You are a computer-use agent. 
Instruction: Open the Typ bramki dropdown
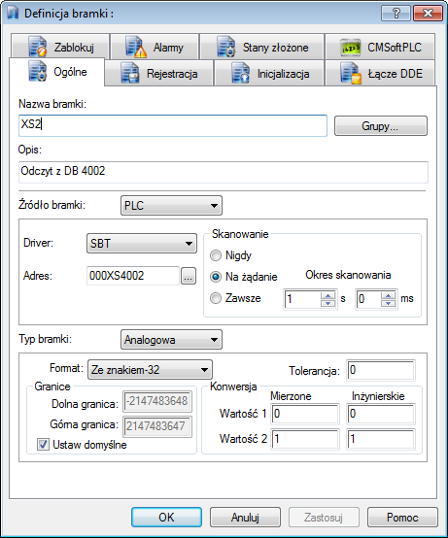pos(171,339)
